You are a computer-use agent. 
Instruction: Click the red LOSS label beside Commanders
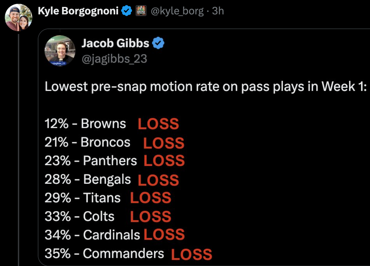pos(192,254)
